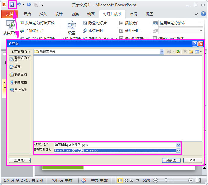Click next slide arrow on main scrollbar
The width and height of the screenshot is (208, 185).
204,168
